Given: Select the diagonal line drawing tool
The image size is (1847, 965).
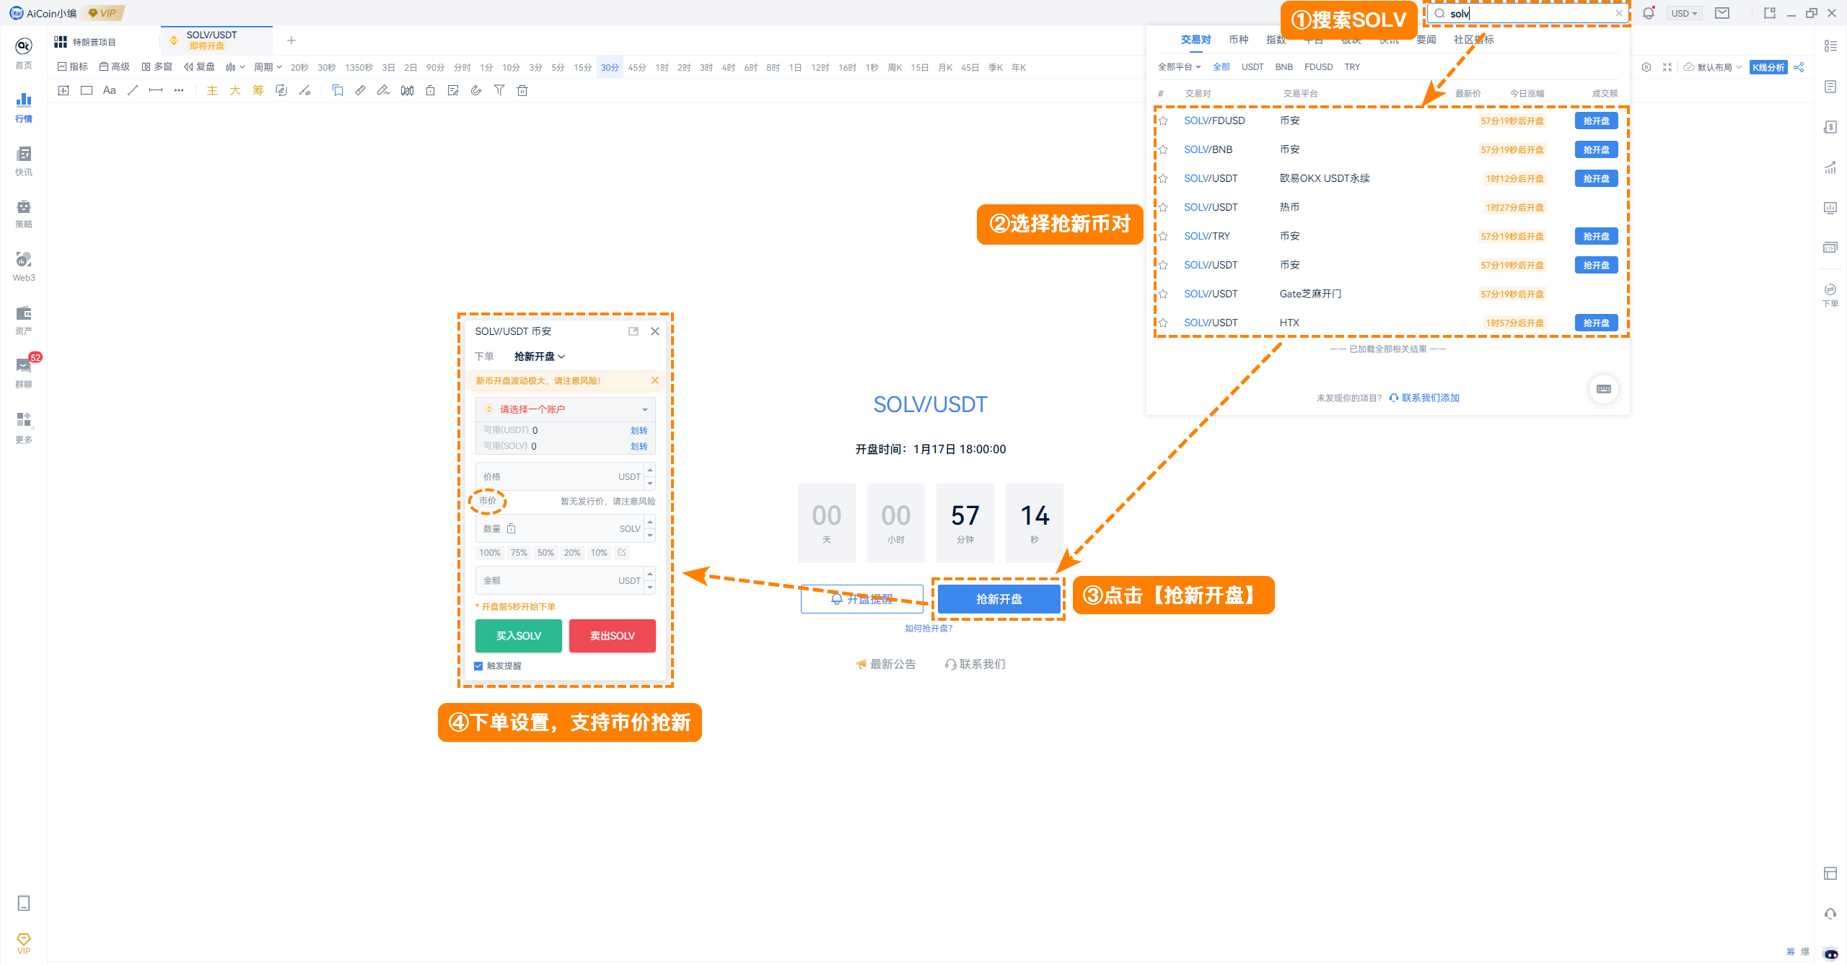Looking at the screenshot, I should tap(133, 90).
